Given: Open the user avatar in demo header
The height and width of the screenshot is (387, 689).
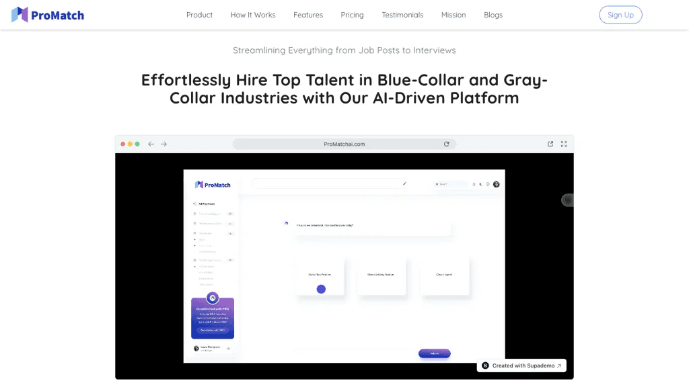Looking at the screenshot, I should (496, 184).
